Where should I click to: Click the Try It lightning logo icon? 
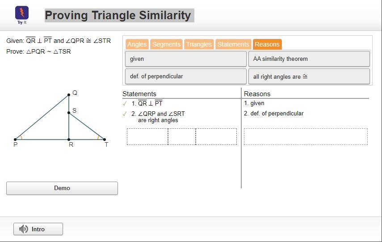[x=21, y=13]
